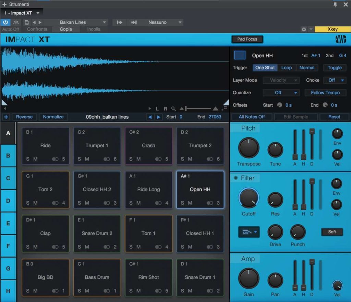Select Loop trigger mode

pyautogui.click(x=286, y=68)
